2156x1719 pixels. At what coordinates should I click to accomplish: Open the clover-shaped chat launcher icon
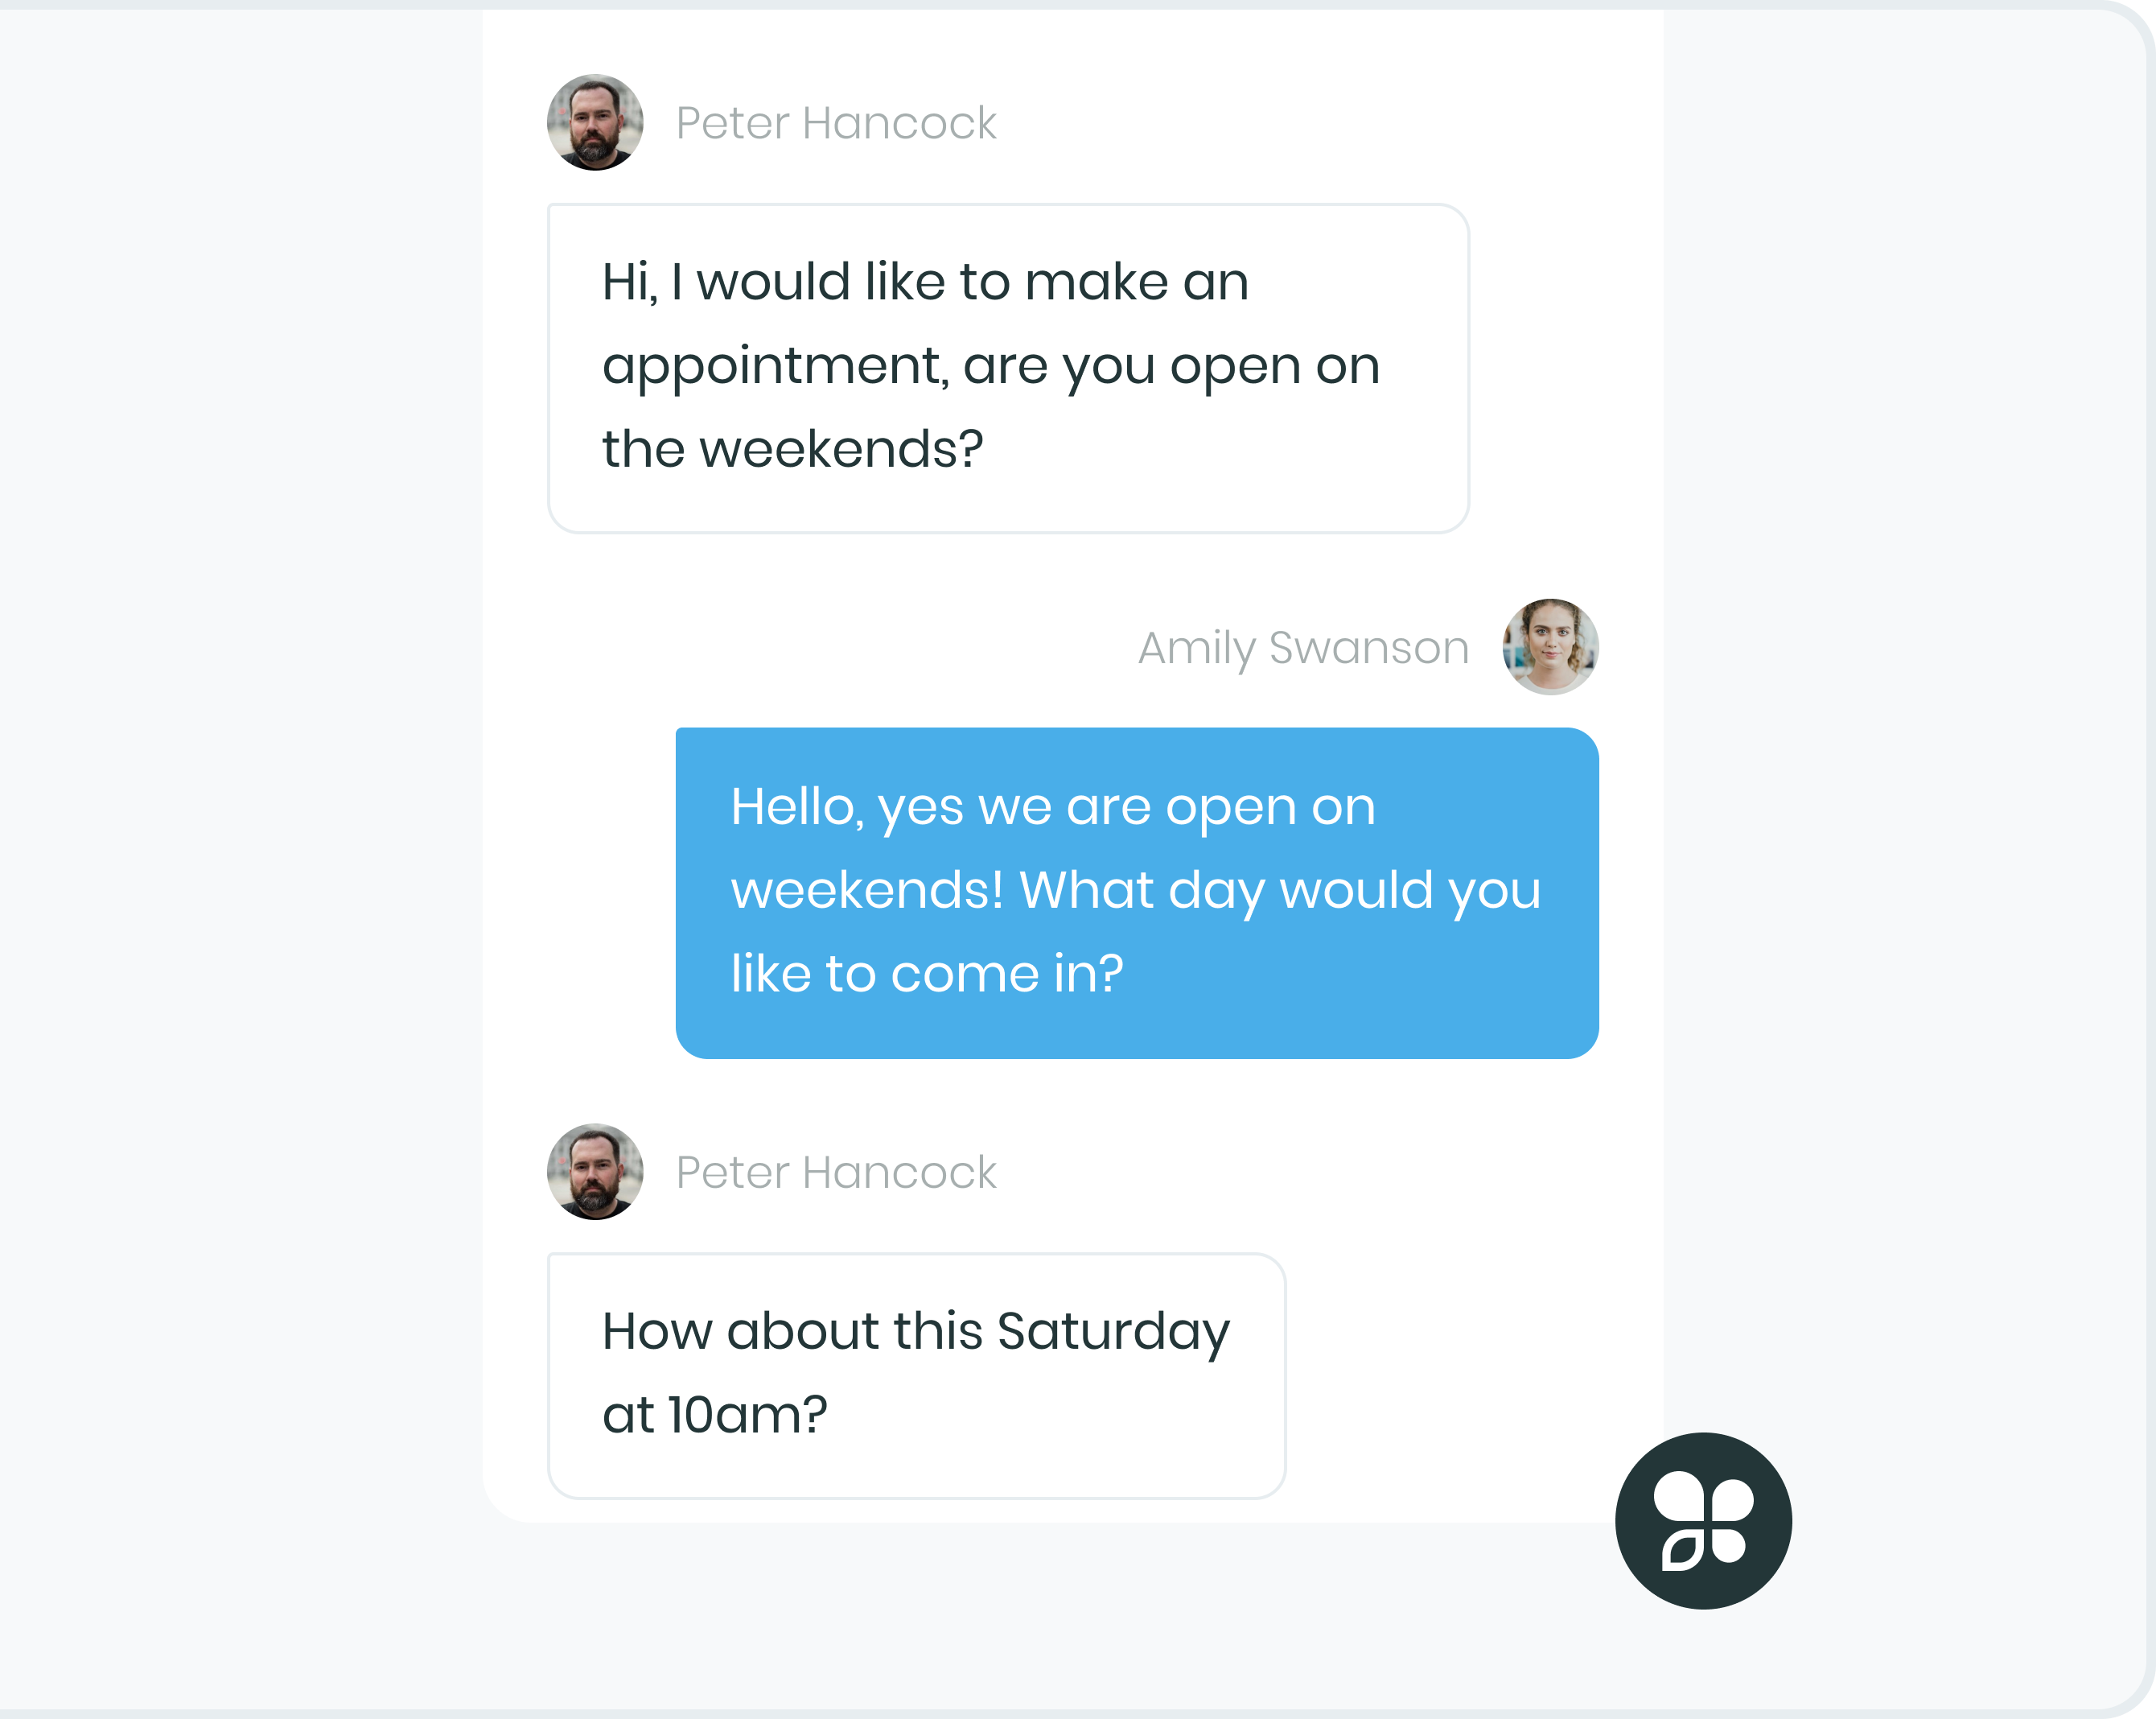(1703, 1520)
